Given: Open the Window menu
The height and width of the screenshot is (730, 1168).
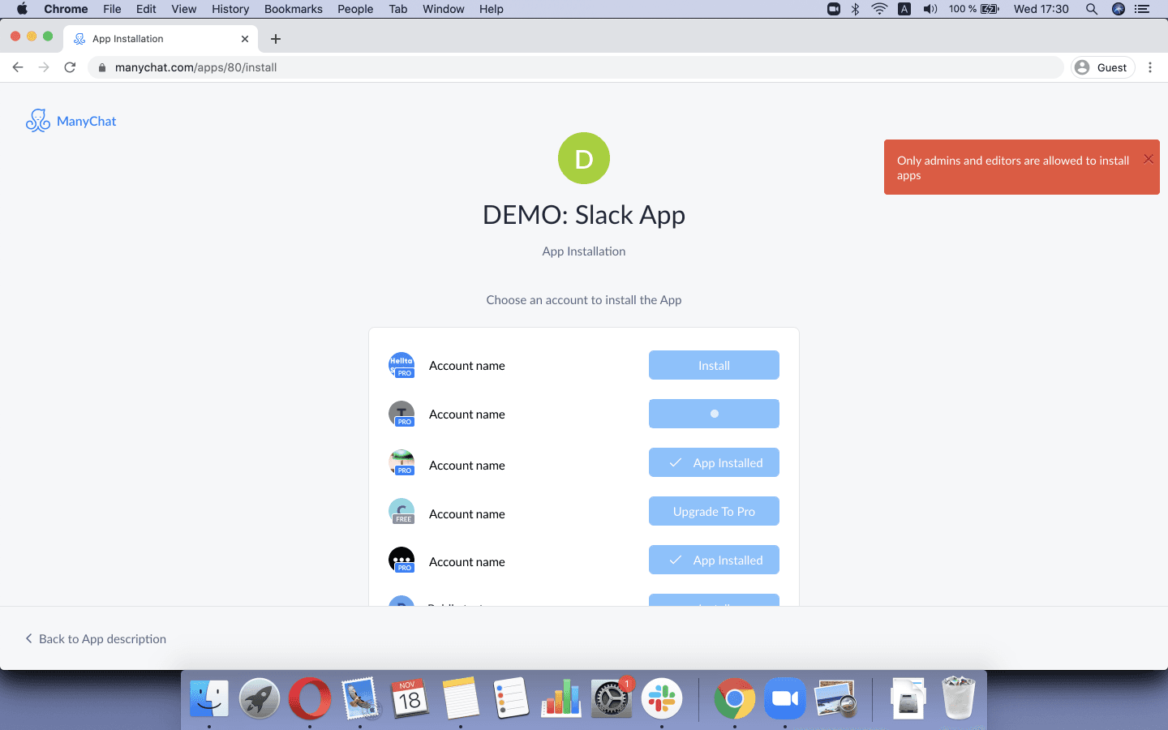Looking at the screenshot, I should [x=444, y=9].
